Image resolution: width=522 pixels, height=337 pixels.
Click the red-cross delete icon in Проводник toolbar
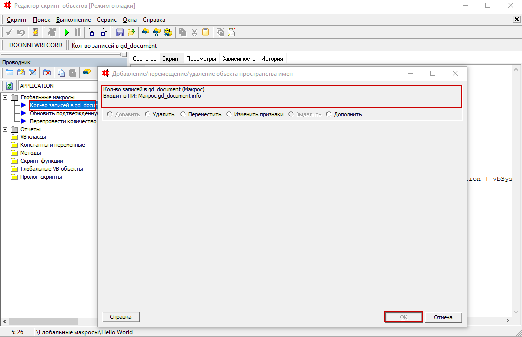pyautogui.click(x=47, y=72)
